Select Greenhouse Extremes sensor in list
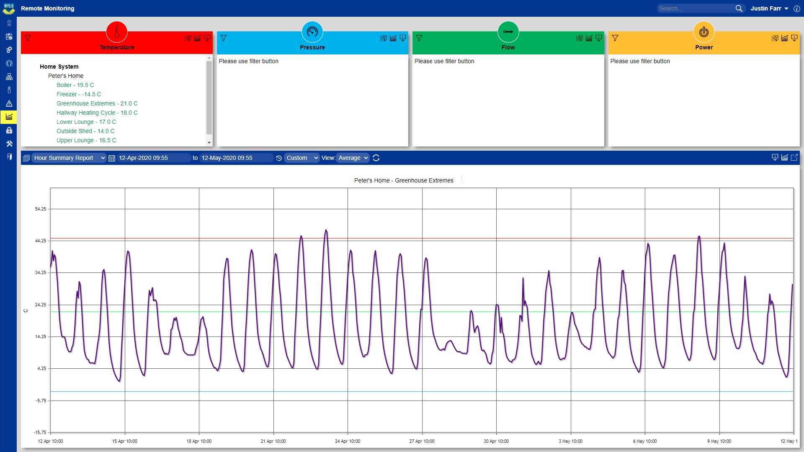The height and width of the screenshot is (452, 804). (x=97, y=103)
